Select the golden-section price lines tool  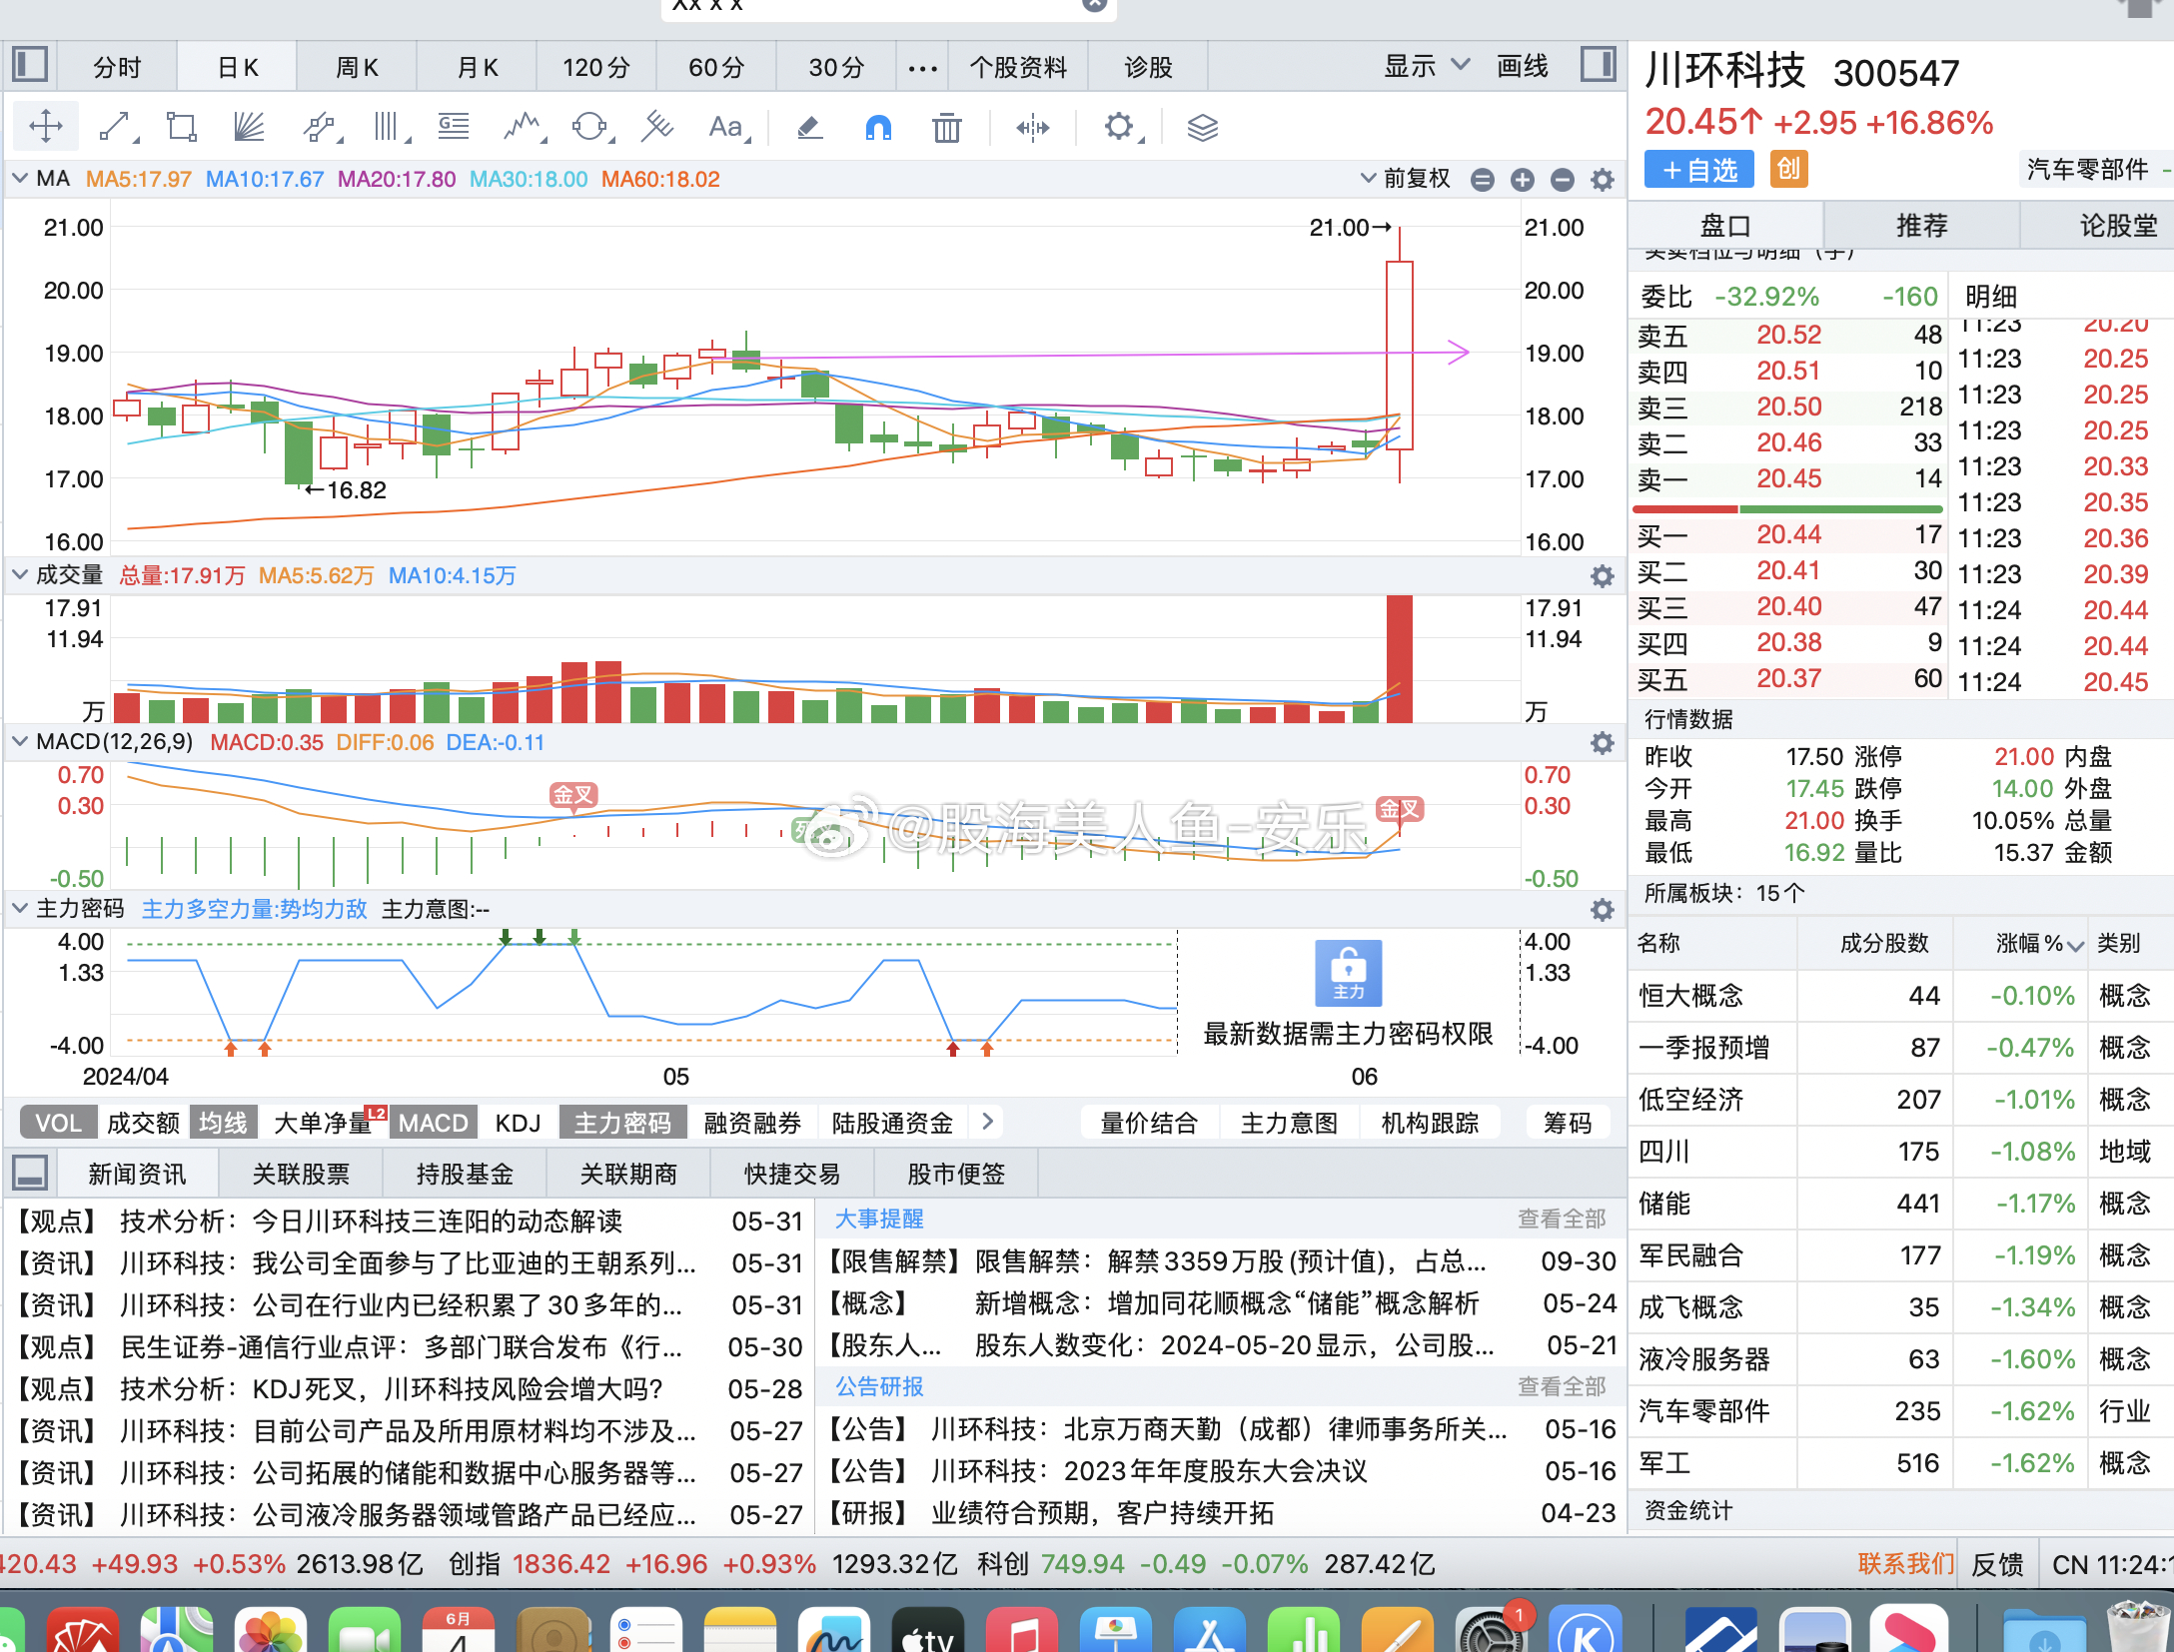pos(454,127)
